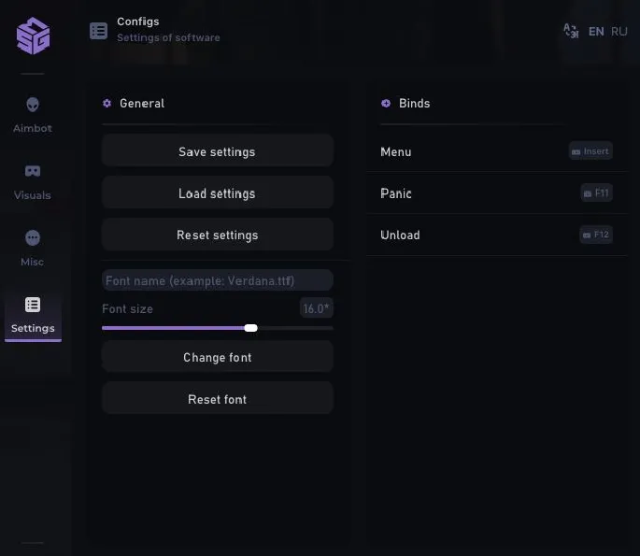The height and width of the screenshot is (556, 640).
Task: Click the purple cube logo icon
Action: click(33, 36)
